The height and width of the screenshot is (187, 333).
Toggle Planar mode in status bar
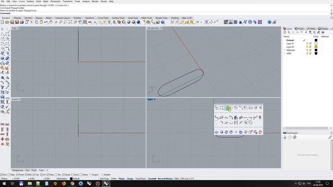click(x=122, y=179)
